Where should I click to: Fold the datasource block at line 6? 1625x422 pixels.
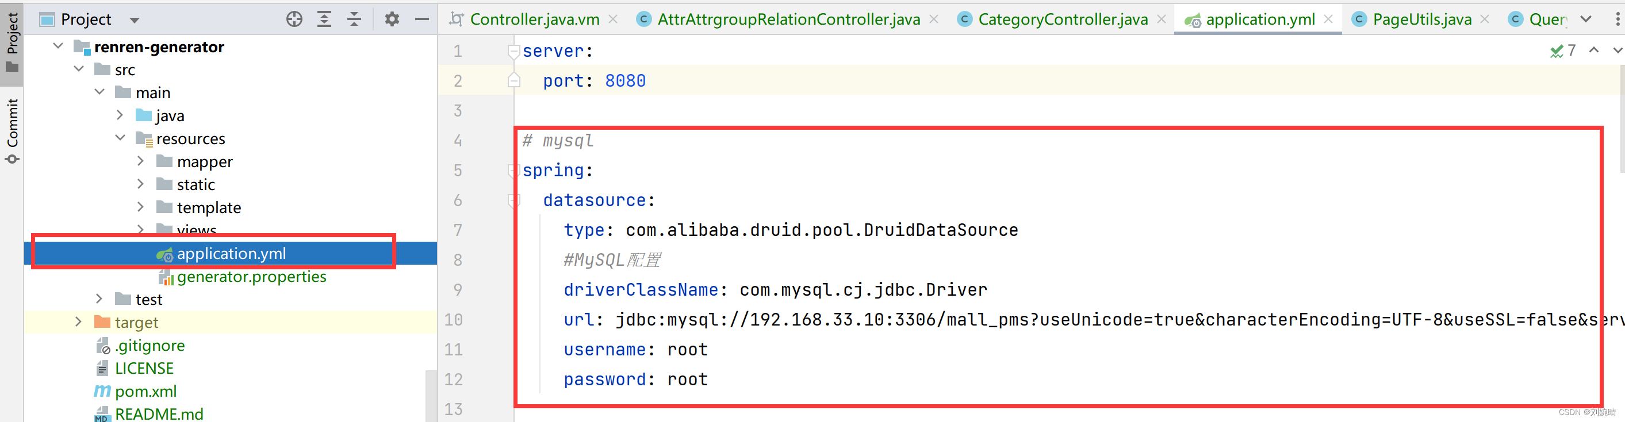point(513,200)
